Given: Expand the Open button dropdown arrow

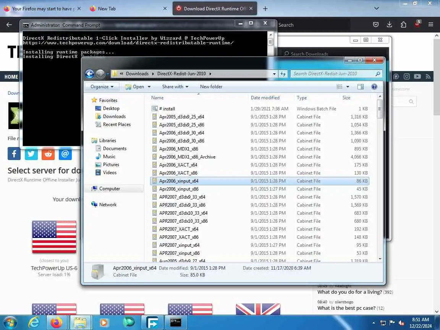Looking at the screenshot, I should pos(149,87).
